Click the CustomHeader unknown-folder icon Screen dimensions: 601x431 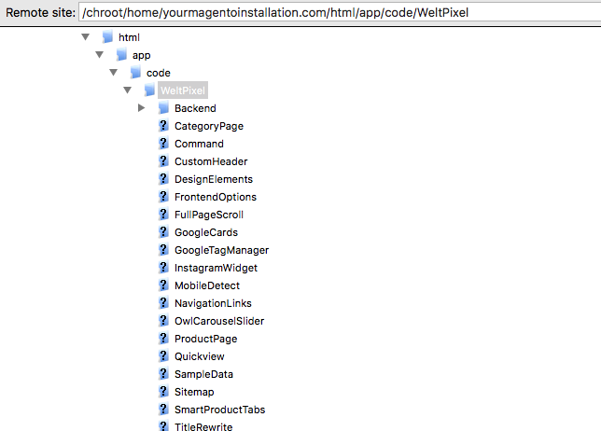click(163, 160)
